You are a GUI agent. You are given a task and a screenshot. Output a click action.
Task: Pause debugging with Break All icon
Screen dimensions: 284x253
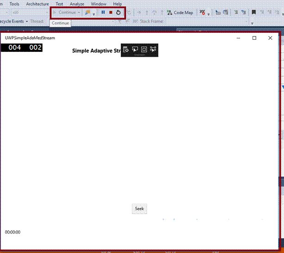[x=103, y=12]
